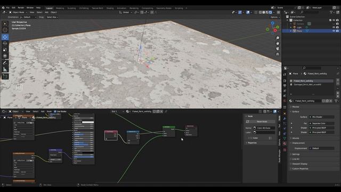Open Surface Mix Shader dropdown
Screen dimensions: 341x192
(321, 117)
